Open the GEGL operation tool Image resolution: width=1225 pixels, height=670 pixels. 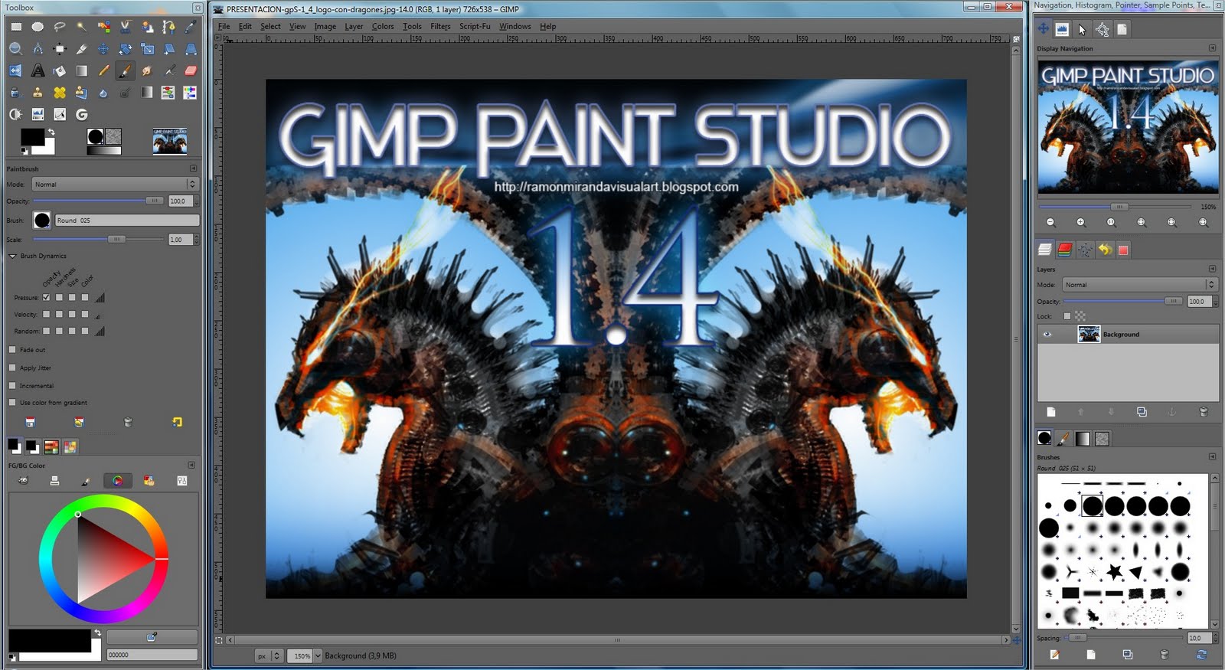coord(81,114)
